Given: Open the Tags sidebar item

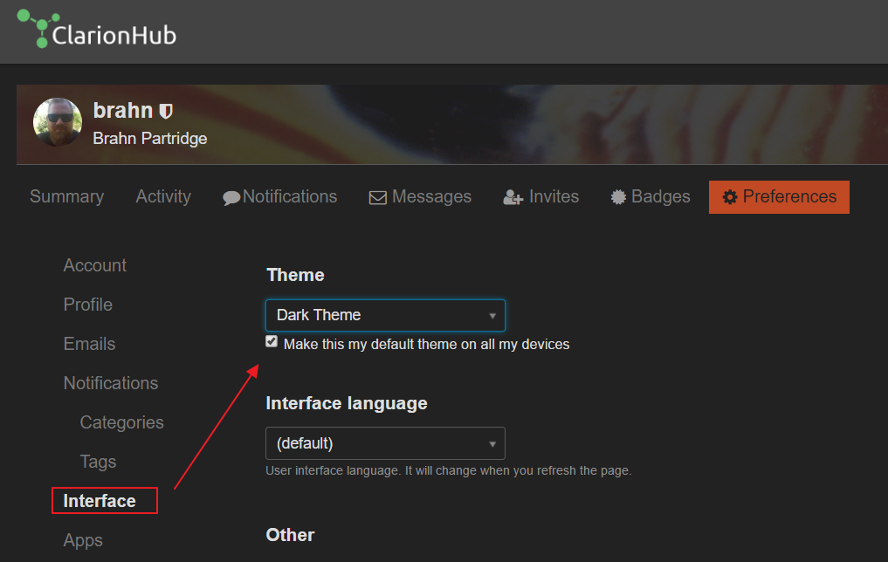Looking at the screenshot, I should 98,462.
